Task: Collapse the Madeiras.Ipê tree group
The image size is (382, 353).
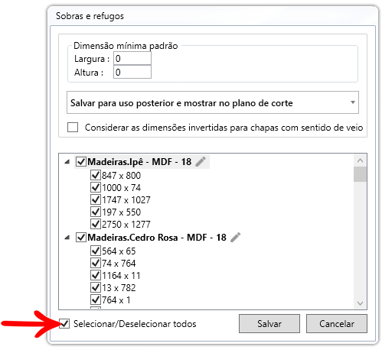Action: click(67, 162)
